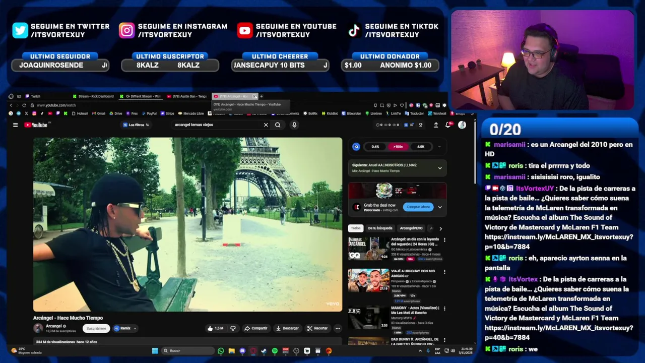
Task: Open the Drive bookmark
Action: [116, 113]
